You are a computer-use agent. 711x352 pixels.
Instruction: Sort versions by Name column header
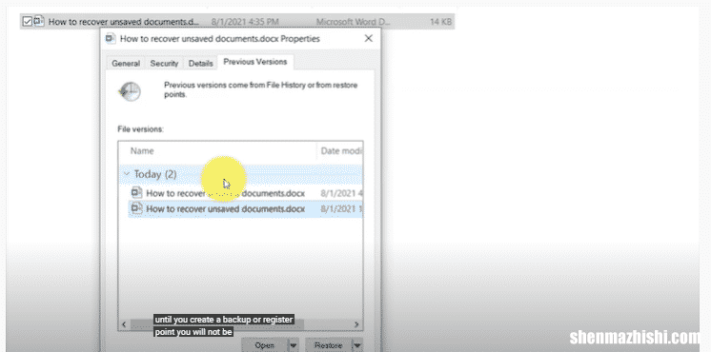click(142, 151)
